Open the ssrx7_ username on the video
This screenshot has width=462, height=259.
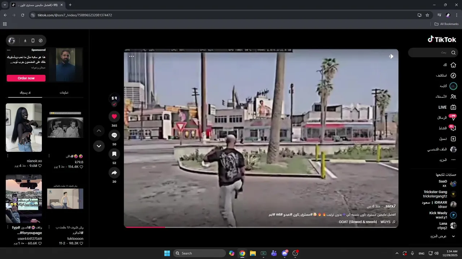(390, 206)
